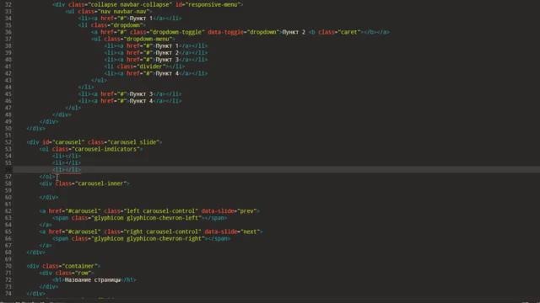
Task: Click line number 51 in the gutter
Action: tap(8, 135)
